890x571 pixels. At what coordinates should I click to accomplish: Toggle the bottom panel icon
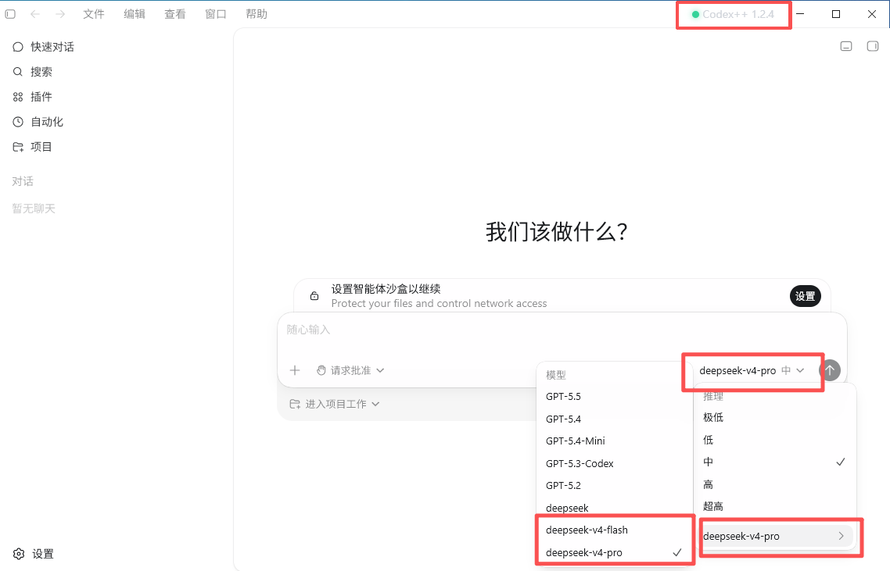(x=846, y=47)
